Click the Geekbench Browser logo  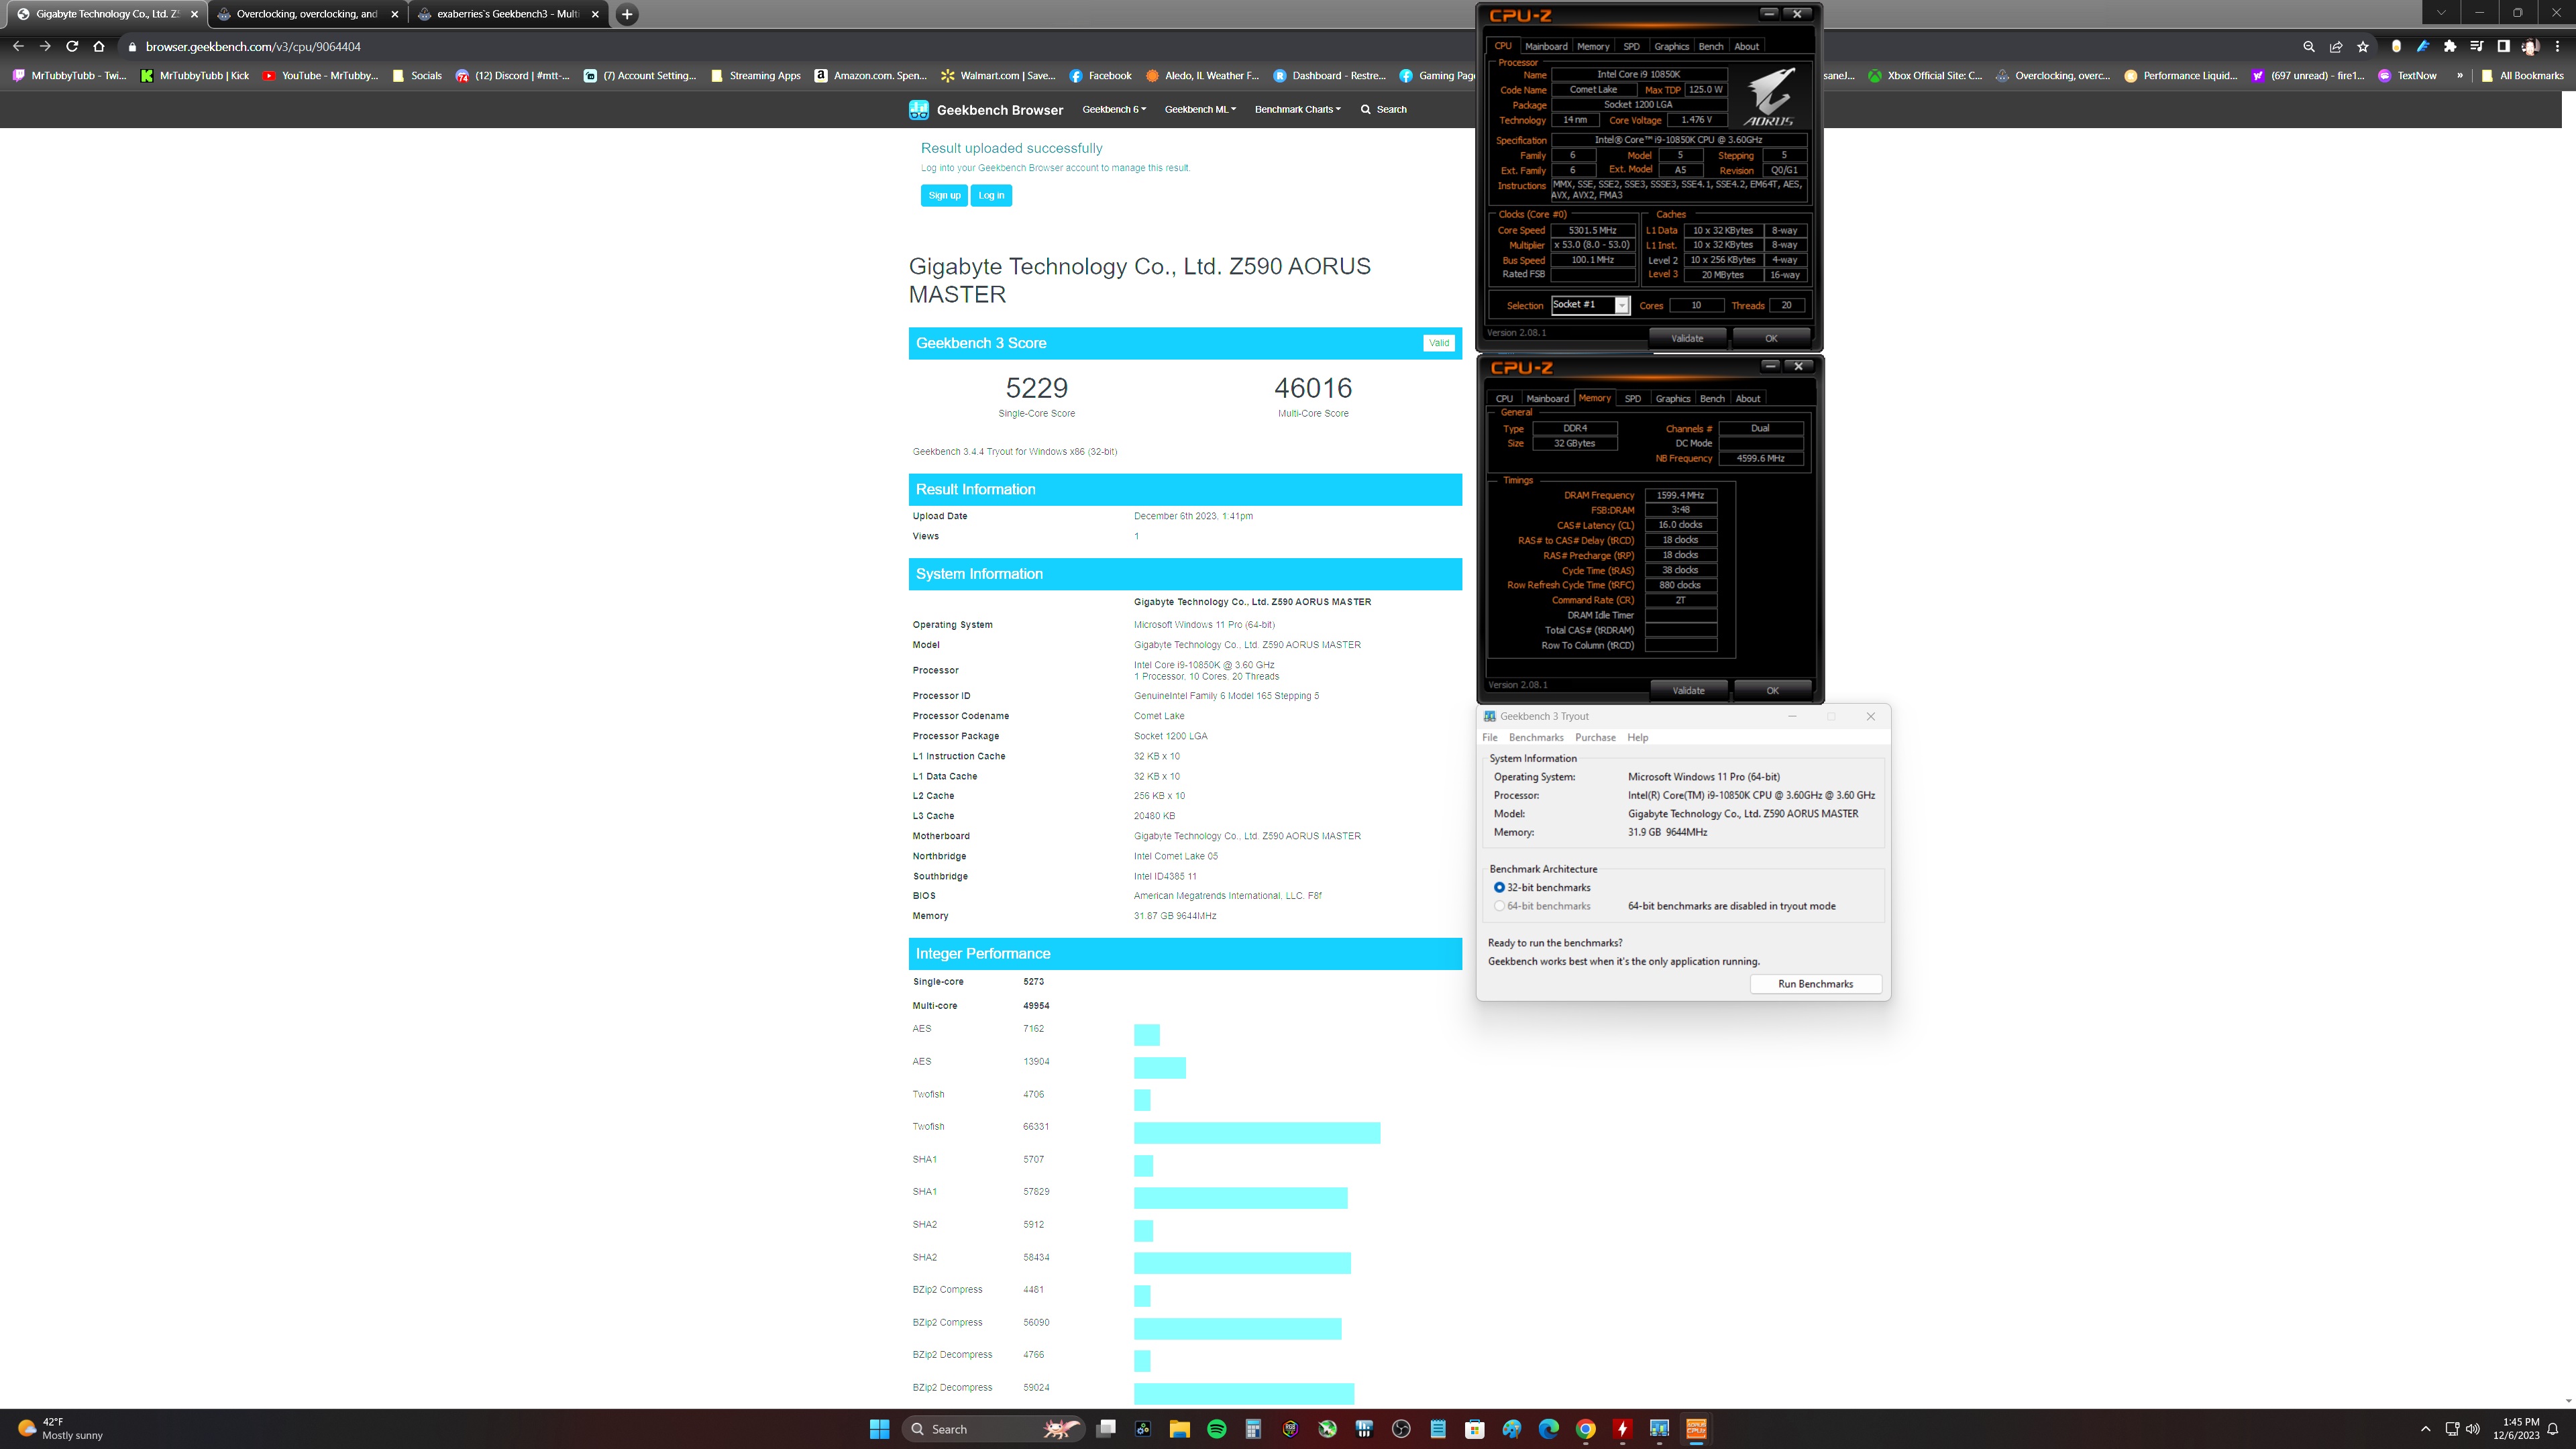[x=986, y=110]
